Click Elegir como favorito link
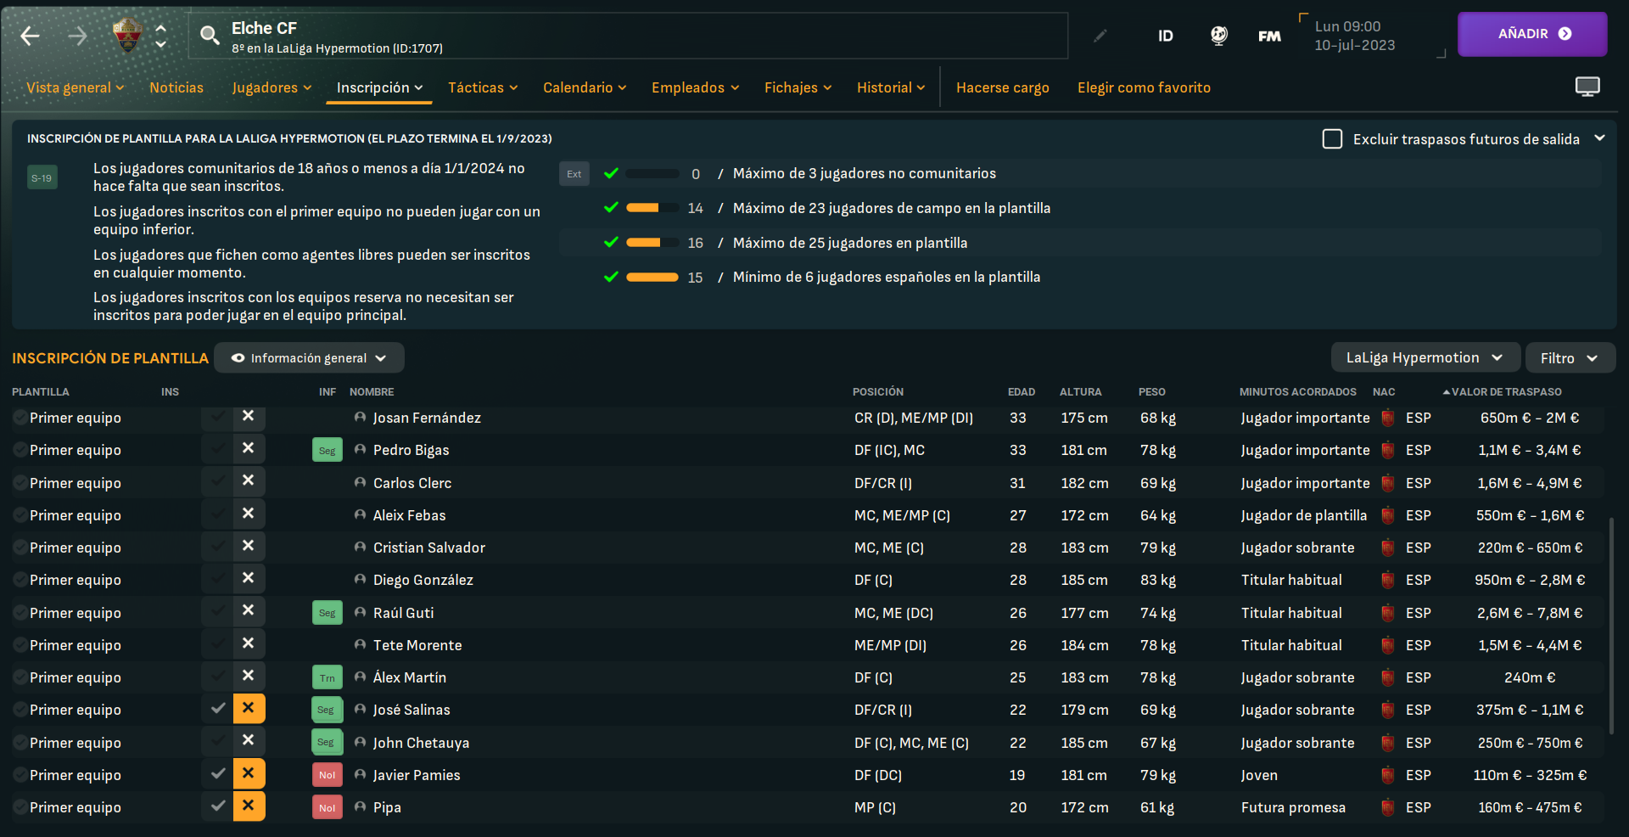This screenshot has height=837, width=1629. pyautogui.click(x=1144, y=87)
